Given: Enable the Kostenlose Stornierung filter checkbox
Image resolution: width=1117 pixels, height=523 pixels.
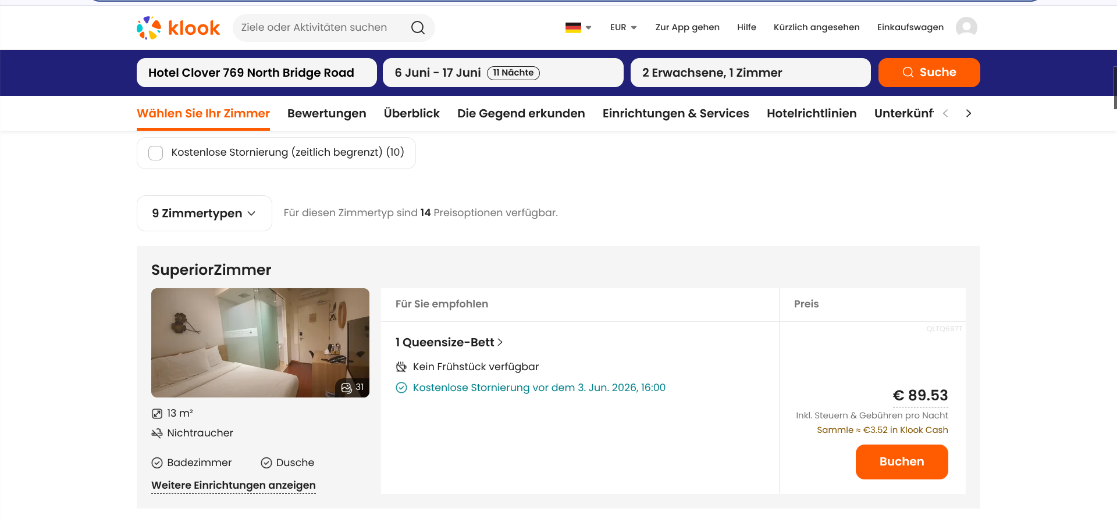Looking at the screenshot, I should tap(156, 153).
